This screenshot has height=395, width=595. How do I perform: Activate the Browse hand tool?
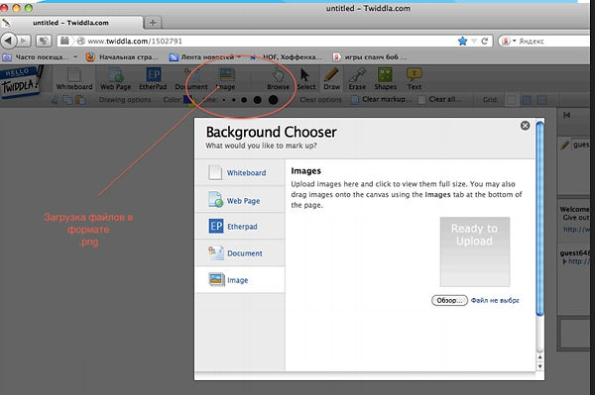click(278, 79)
